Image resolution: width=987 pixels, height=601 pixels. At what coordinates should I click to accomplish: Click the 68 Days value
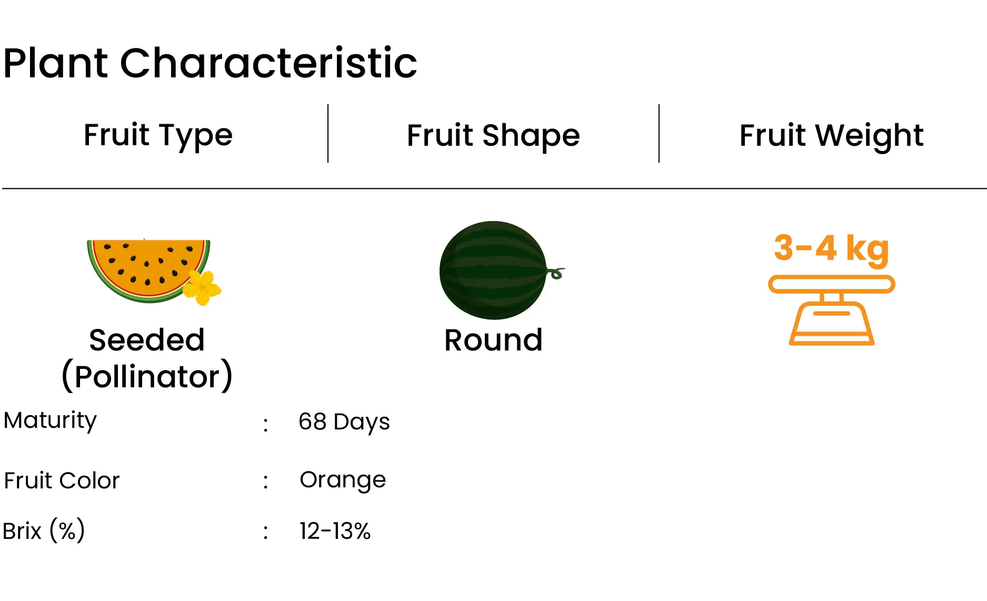[344, 422]
